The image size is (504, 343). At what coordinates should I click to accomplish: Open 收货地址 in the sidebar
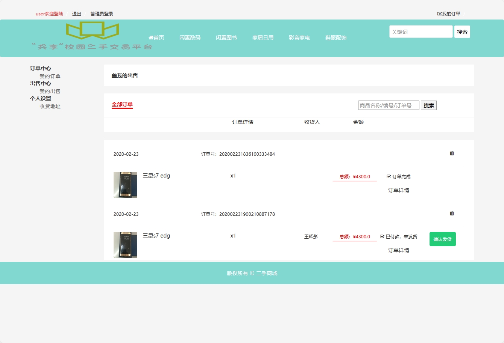click(50, 106)
